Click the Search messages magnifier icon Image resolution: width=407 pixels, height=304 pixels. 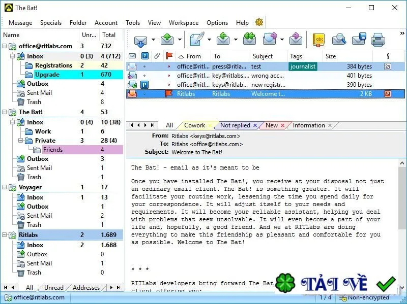click(x=339, y=40)
